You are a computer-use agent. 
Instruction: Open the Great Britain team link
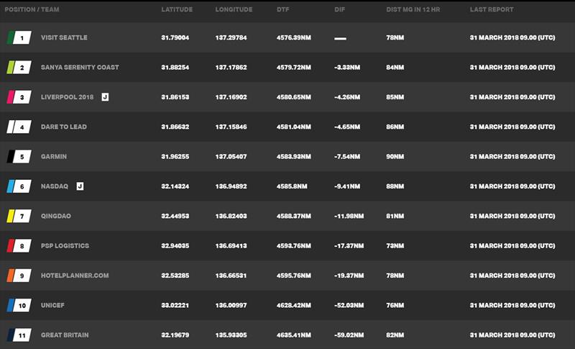point(65,335)
